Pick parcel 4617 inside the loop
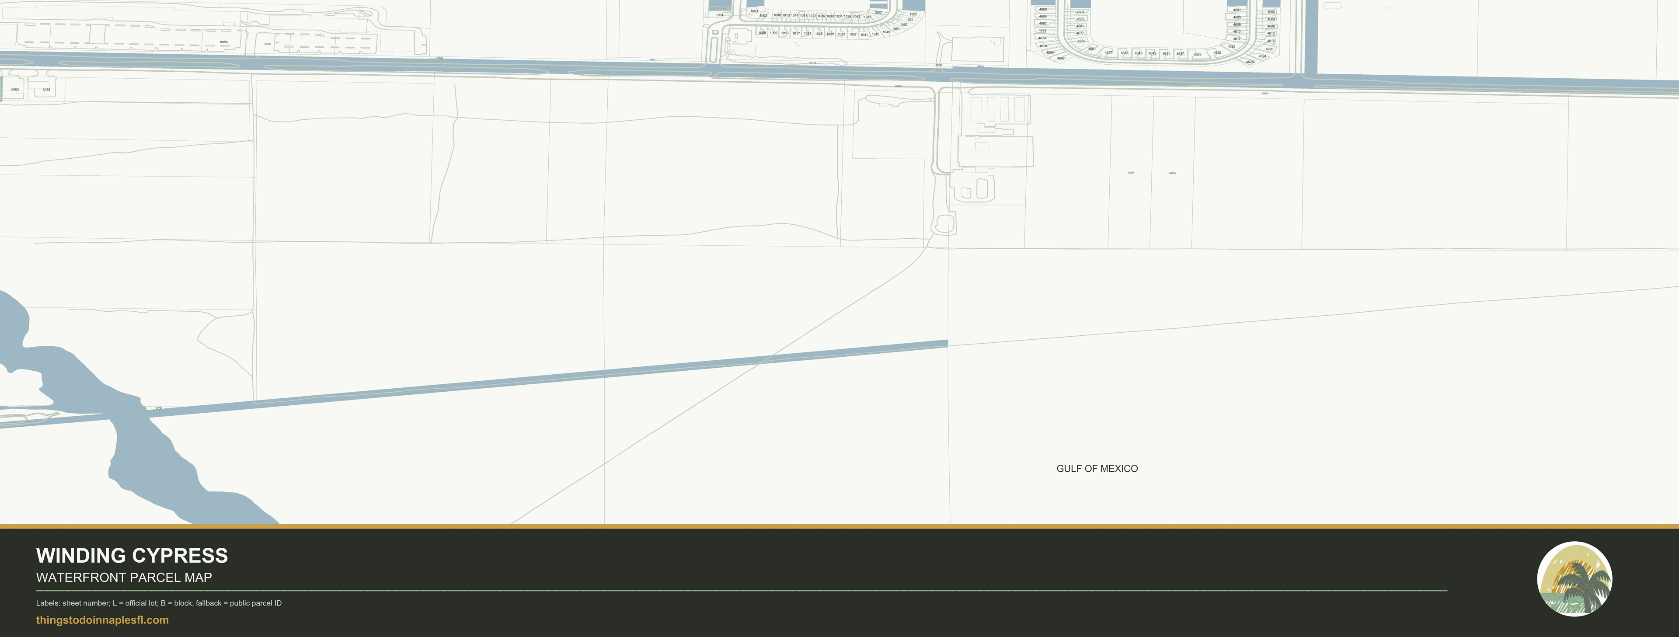Viewport: 1679px width, 637px height. click(x=1237, y=38)
